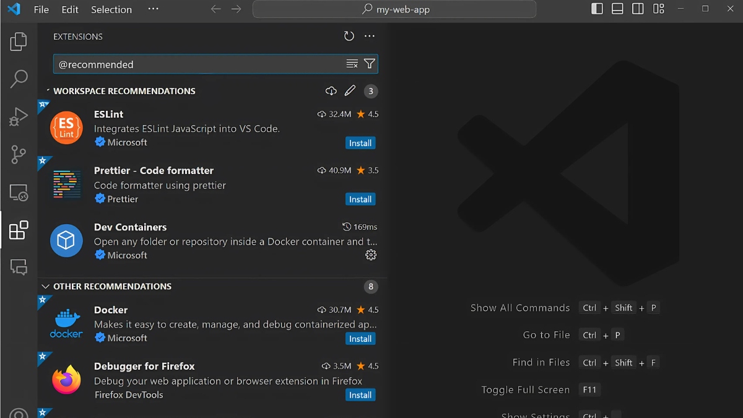Collapse the Other Recommendations section
743x418 pixels.
[45, 287]
